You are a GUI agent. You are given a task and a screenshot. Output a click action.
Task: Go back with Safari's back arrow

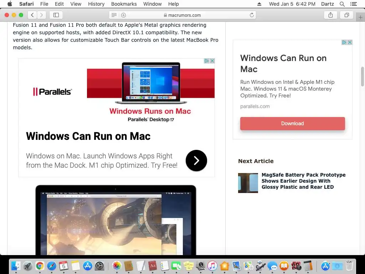click(x=32, y=15)
